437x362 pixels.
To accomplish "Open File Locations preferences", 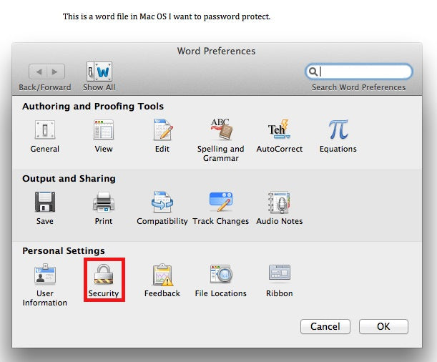I will tap(220, 275).
